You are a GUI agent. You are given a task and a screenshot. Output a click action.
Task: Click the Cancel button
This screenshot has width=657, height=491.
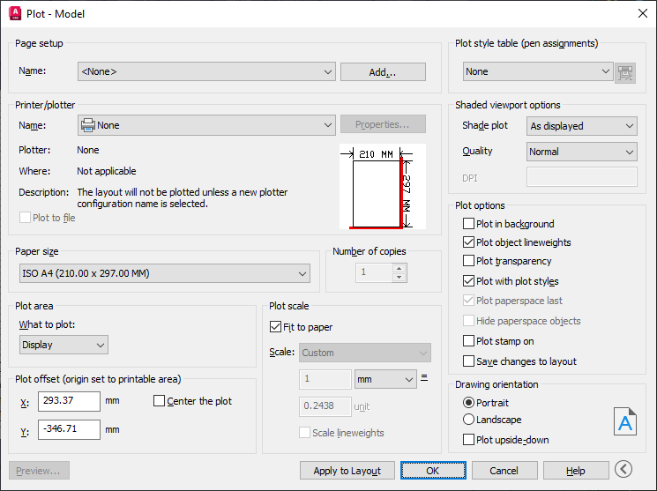tap(504, 471)
